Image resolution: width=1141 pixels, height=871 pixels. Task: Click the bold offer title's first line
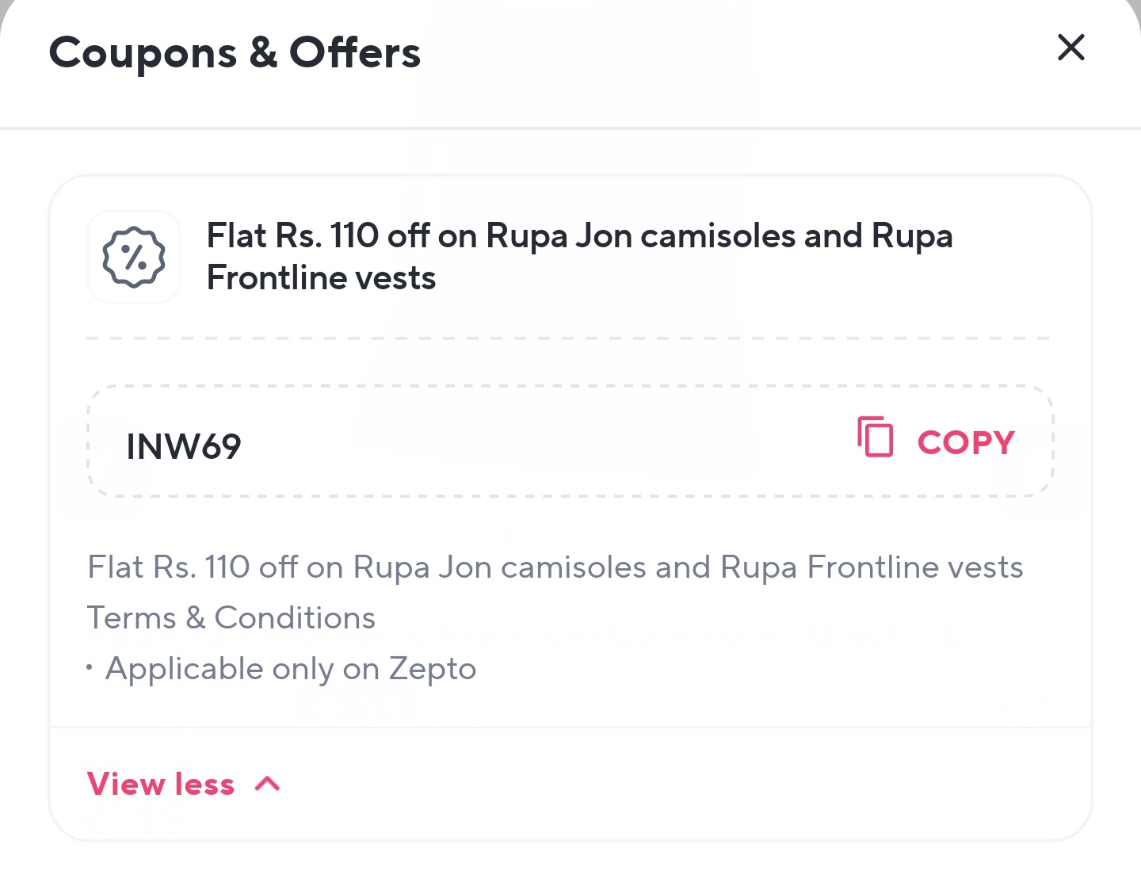[579, 236]
